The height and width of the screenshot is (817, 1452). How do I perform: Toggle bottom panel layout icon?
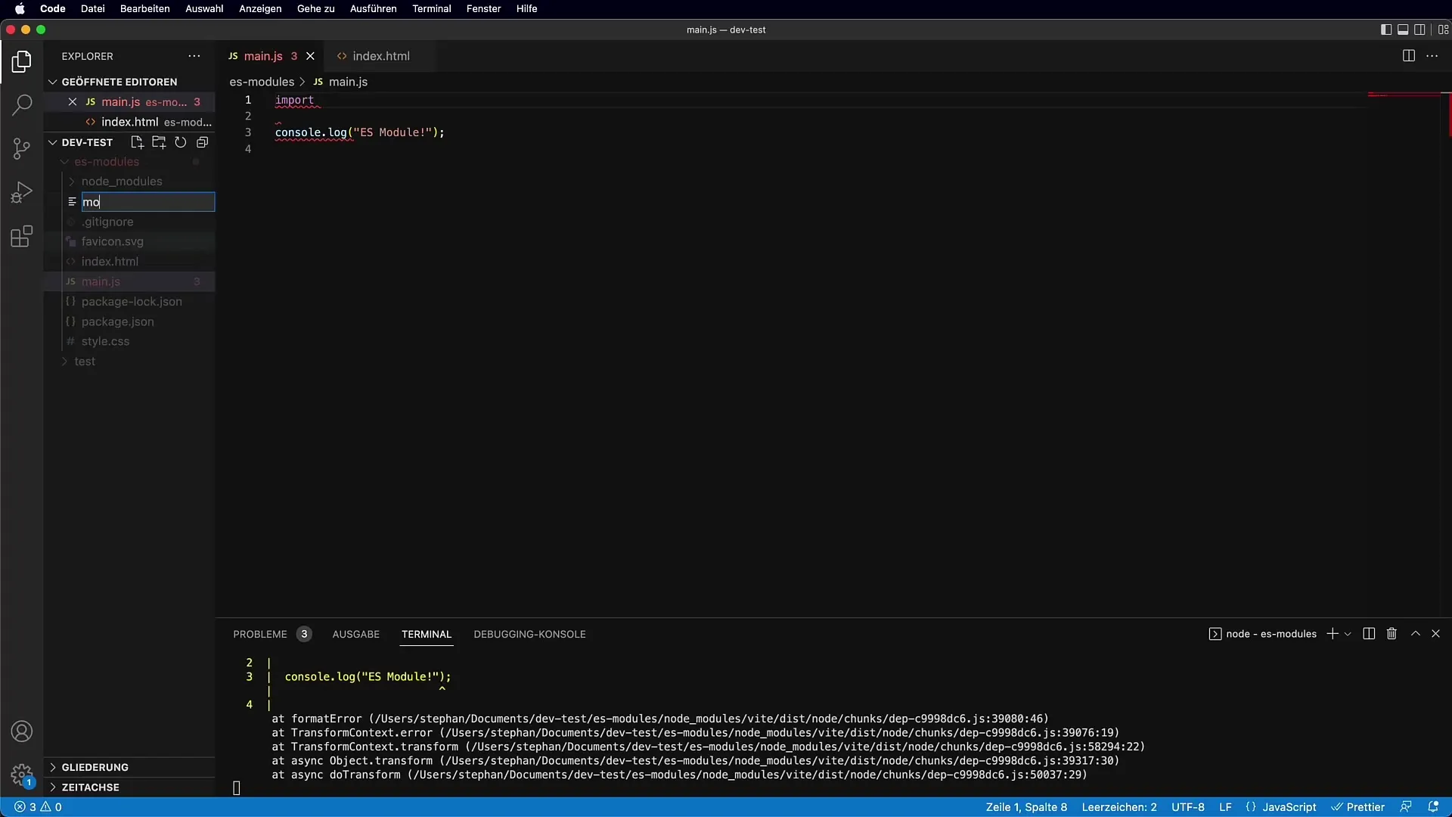tap(1403, 30)
